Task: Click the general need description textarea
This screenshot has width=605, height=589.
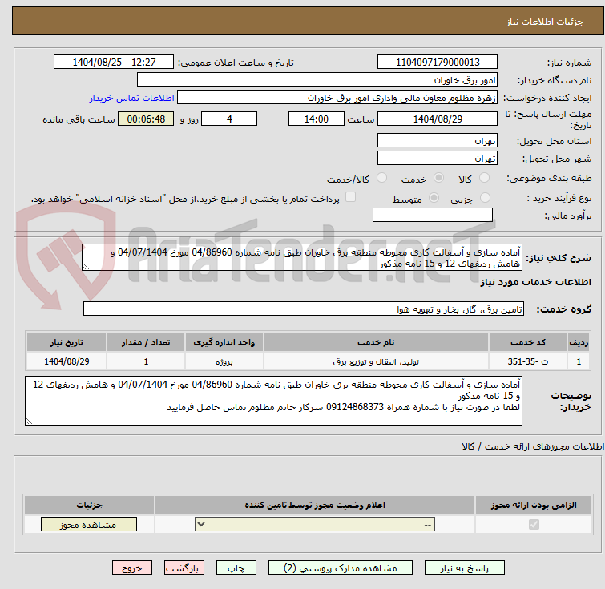Action: 302,257
